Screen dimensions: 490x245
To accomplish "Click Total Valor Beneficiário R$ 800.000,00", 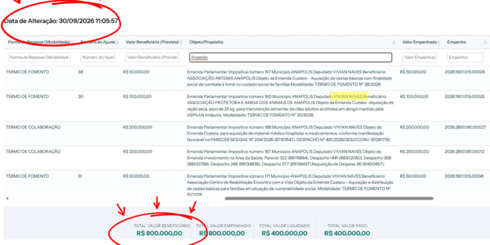I will (x=159, y=233).
